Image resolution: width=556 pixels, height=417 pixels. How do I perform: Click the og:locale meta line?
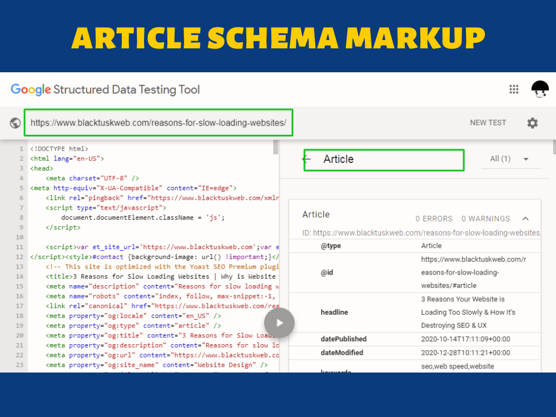(x=133, y=316)
